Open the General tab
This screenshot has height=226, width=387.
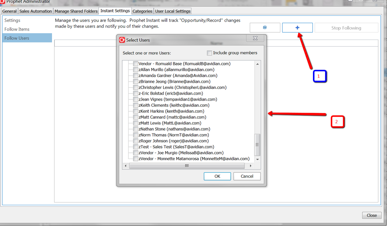(x=10, y=11)
